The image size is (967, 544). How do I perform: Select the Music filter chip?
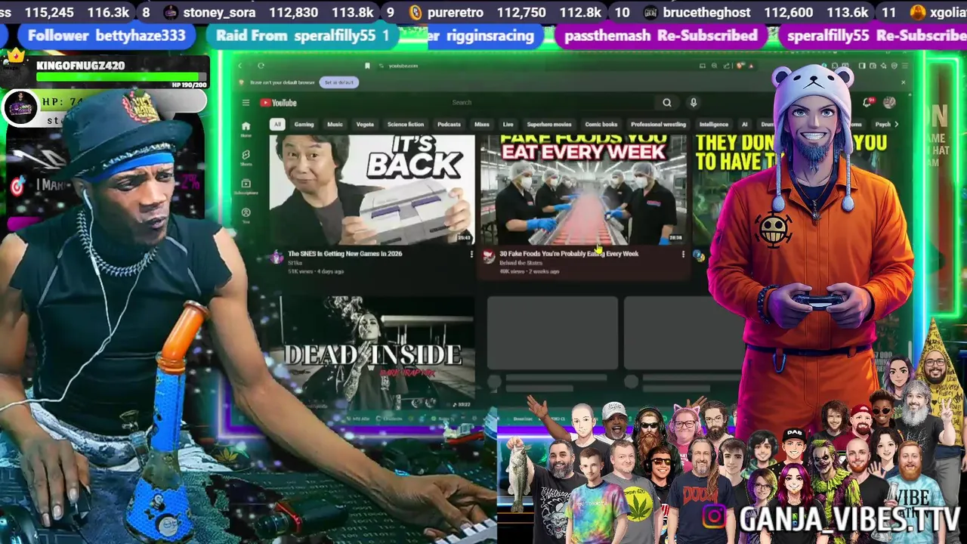[x=335, y=124]
